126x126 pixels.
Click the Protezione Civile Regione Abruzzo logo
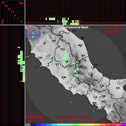click(33, 33)
